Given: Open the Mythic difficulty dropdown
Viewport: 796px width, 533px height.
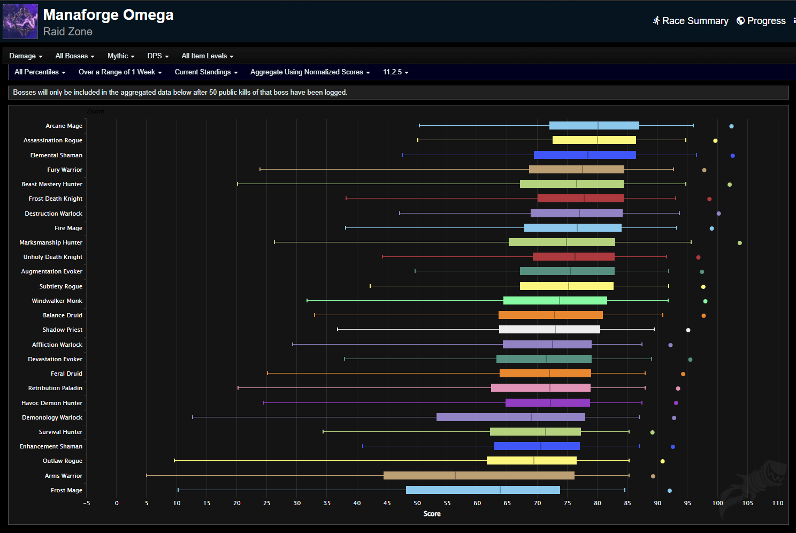Looking at the screenshot, I should pyautogui.click(x=121, y=56).
